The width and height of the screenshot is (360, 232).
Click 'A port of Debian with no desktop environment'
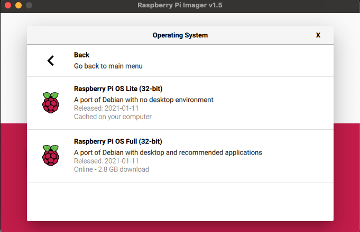pos(143,100)
